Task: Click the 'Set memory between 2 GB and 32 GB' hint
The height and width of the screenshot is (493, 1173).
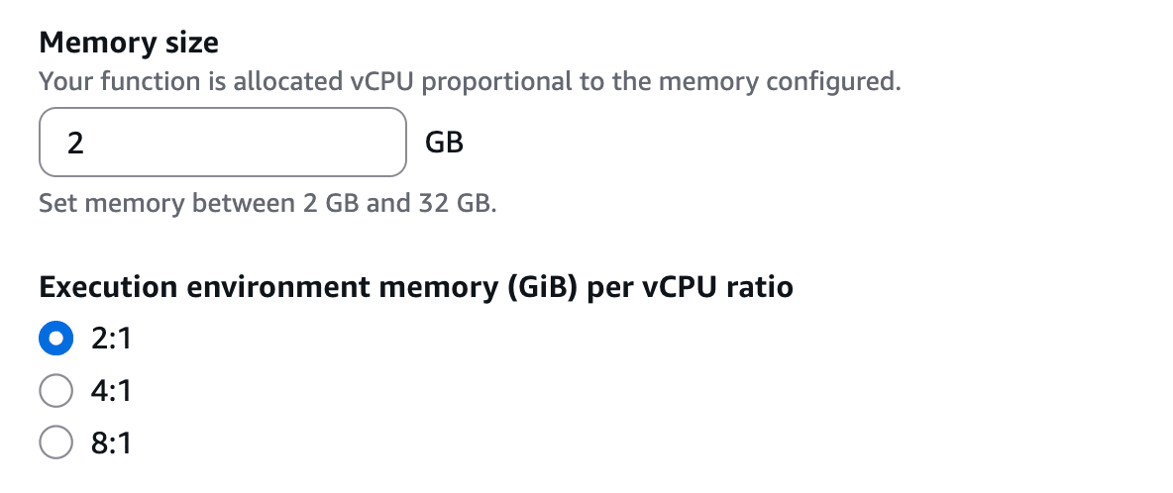Action: [267, 205]
